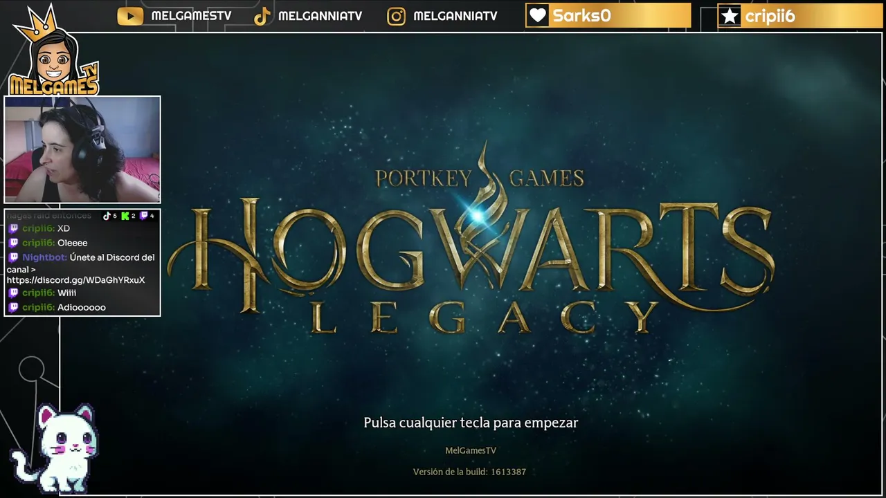
Task: Click the MelGames TV crowned avatar logo
Action: [54, 50]
